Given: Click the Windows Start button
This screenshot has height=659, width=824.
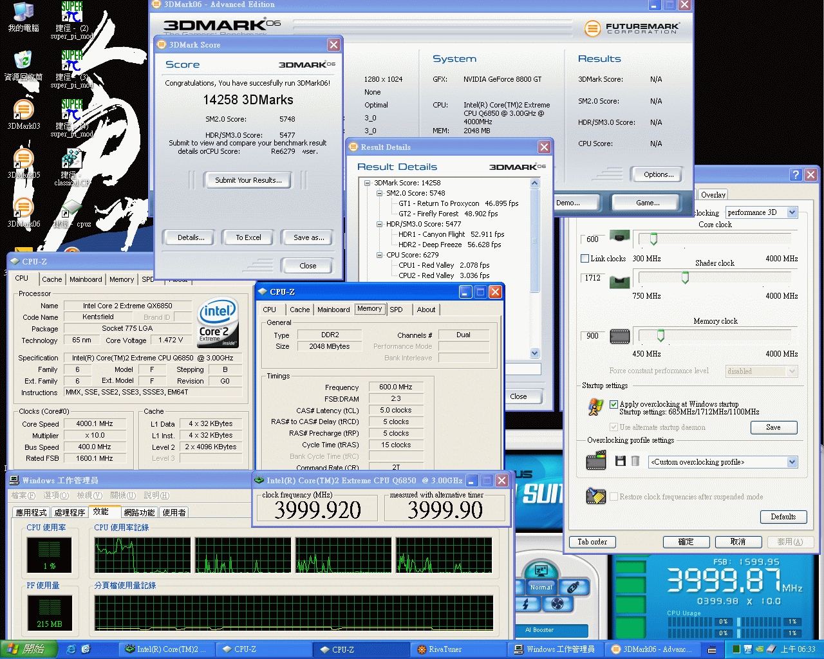Looking at the screenshot, I should click(30, 649).
